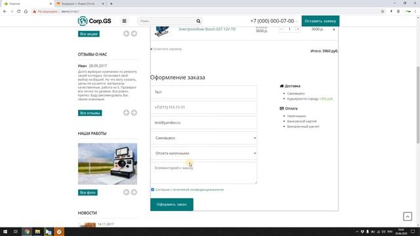The width and height of the screenshot is (420, 236).
Task: Click the Оплата card icon
Action: [282, 108]
